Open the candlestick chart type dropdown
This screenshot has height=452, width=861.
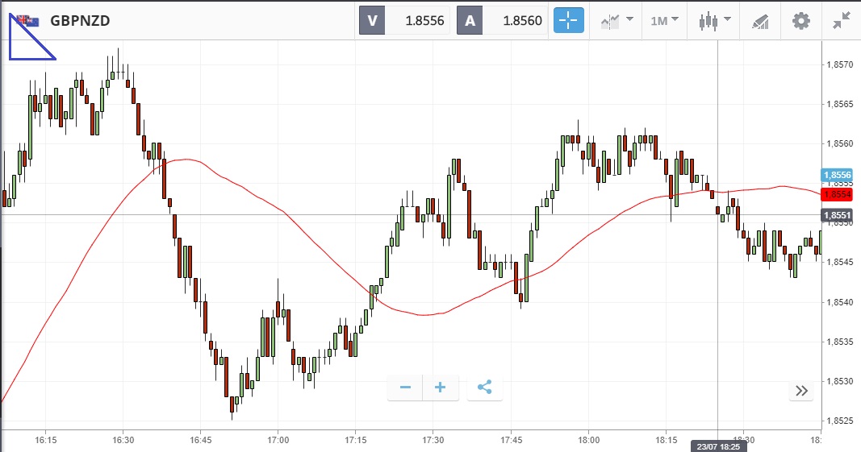[715, 21]
